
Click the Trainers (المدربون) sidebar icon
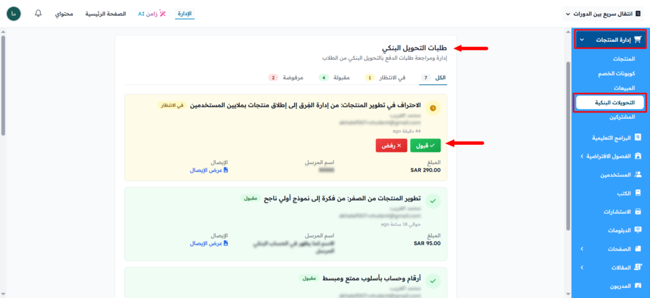pos(638,286)
